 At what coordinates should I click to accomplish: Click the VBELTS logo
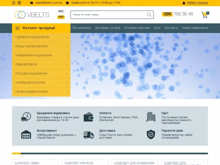tap(32, 15)
